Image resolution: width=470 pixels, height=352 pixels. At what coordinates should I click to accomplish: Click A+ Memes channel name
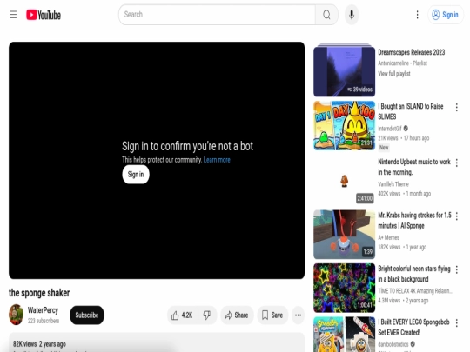click(388, 237)
